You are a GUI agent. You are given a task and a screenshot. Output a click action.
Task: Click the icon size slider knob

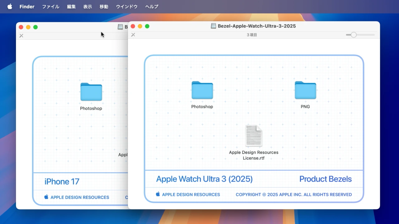pos(353,35)
